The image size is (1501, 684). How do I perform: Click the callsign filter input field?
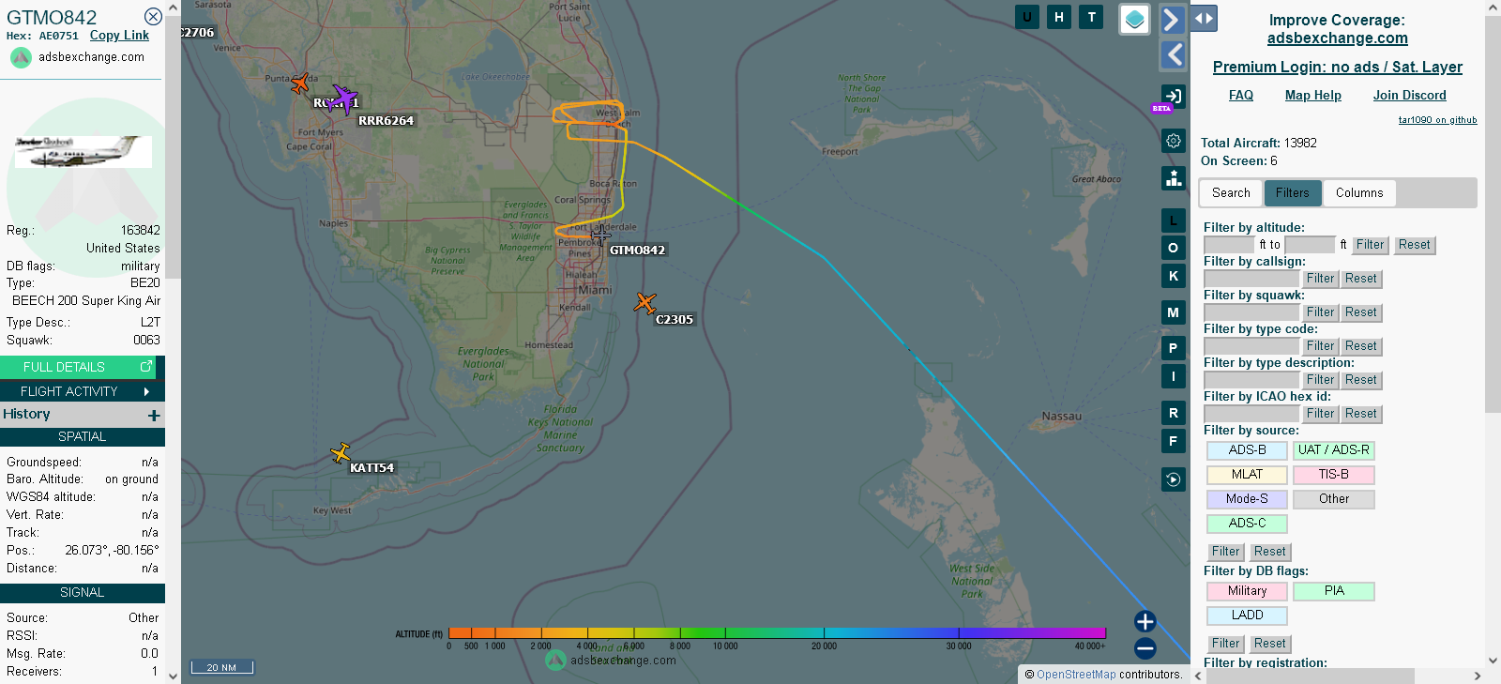coord(1251,279)
